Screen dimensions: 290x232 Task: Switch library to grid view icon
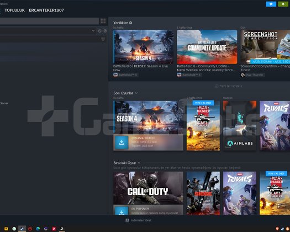(103, 21)
